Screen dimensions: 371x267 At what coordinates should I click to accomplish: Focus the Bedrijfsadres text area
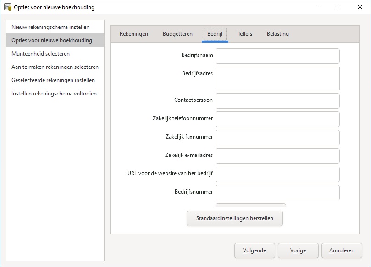click(x=277, y=78)
